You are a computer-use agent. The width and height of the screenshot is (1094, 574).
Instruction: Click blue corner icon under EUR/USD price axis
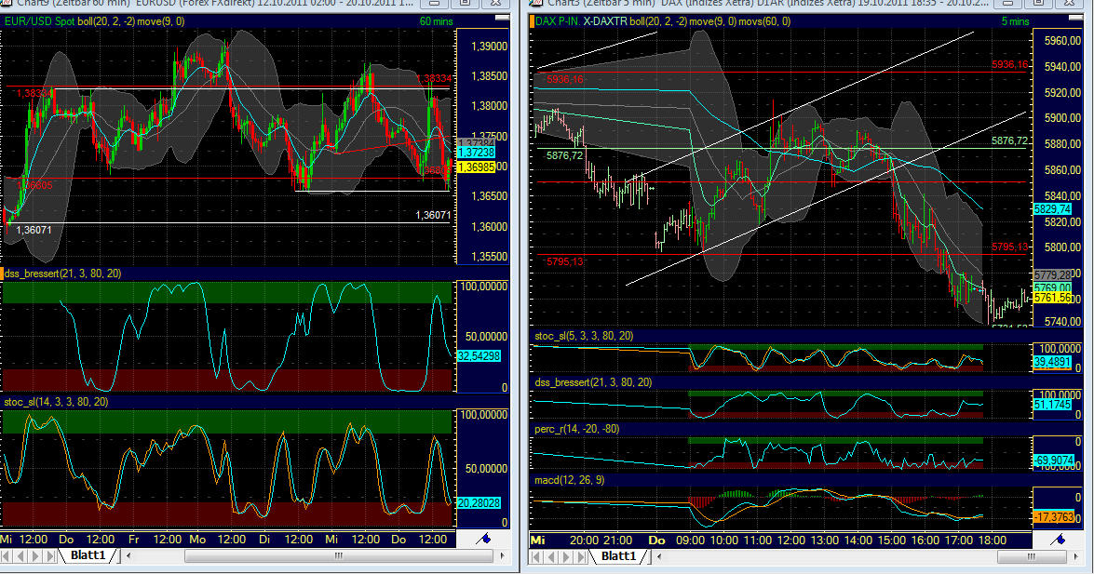point(483,539)
